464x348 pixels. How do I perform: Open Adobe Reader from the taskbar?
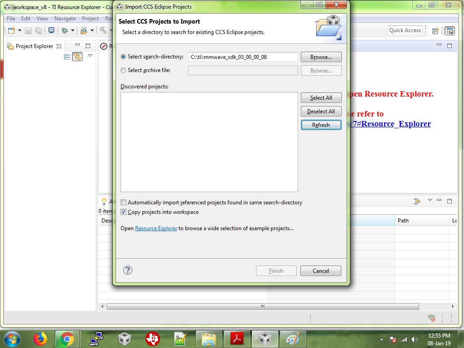coord(237,339)
